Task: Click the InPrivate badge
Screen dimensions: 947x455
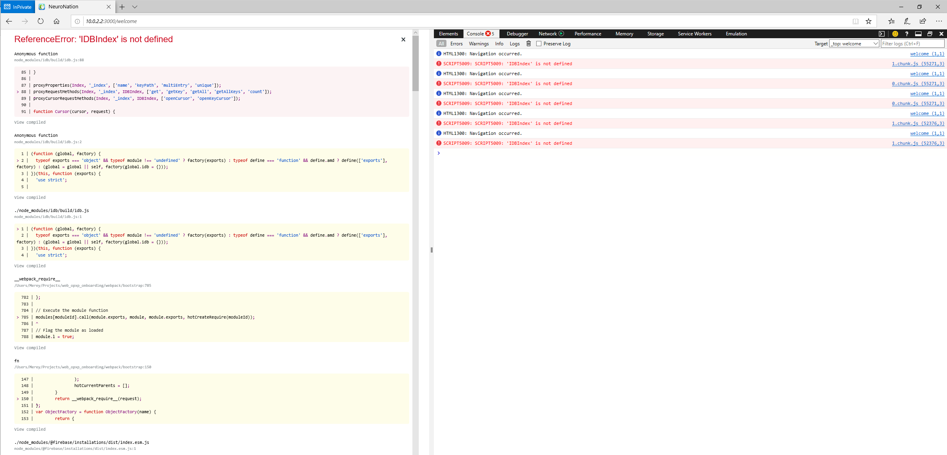Action: coord(18,7)
